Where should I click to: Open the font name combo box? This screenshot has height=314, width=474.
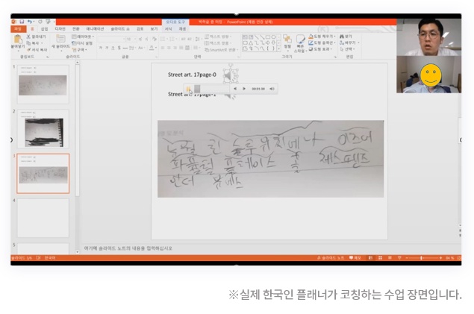pyautogui.click(x=111, y=40)
